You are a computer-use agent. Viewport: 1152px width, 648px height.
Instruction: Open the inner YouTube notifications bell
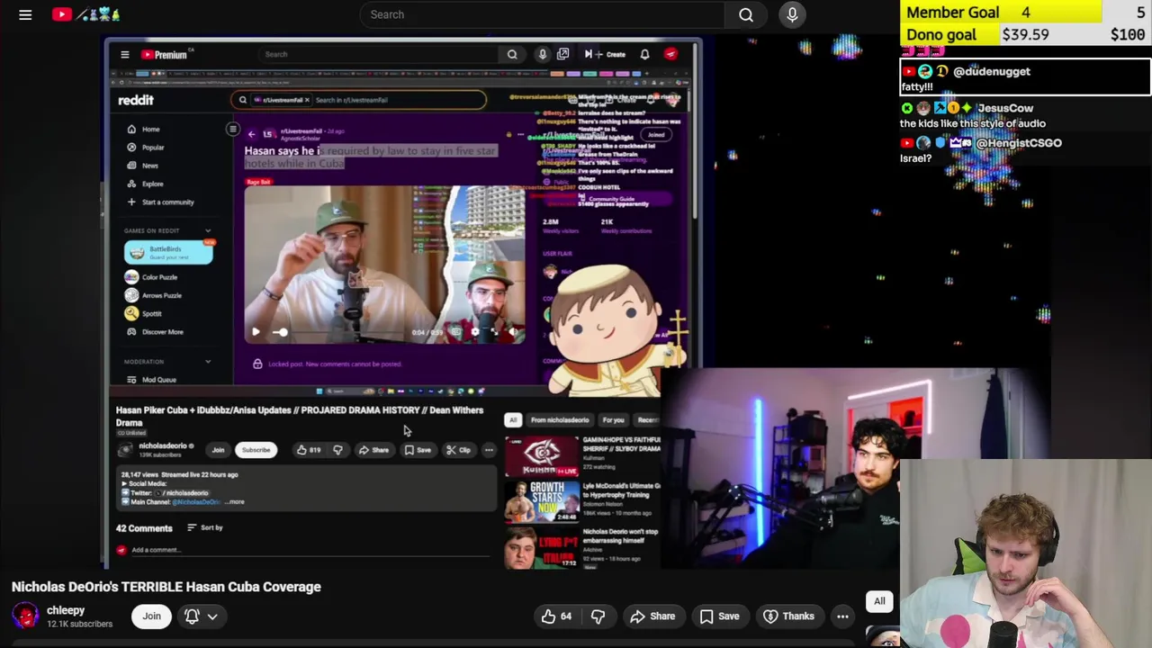pyautogui.click(x=644, y=54)
